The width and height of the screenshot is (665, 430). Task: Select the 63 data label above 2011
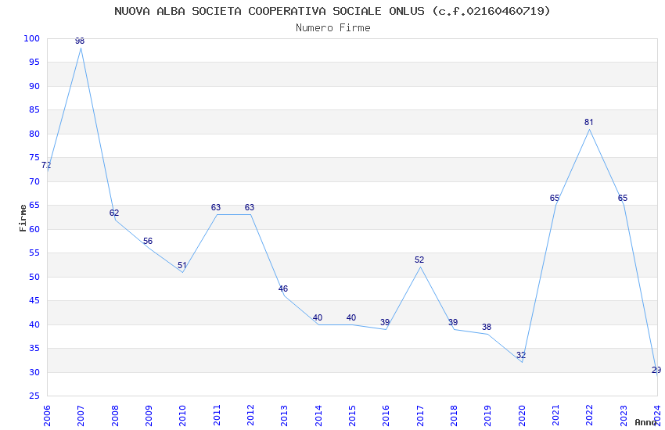[x=216, y=207]
